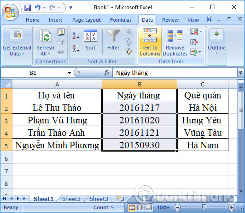Open the View tab

[193, 20]
